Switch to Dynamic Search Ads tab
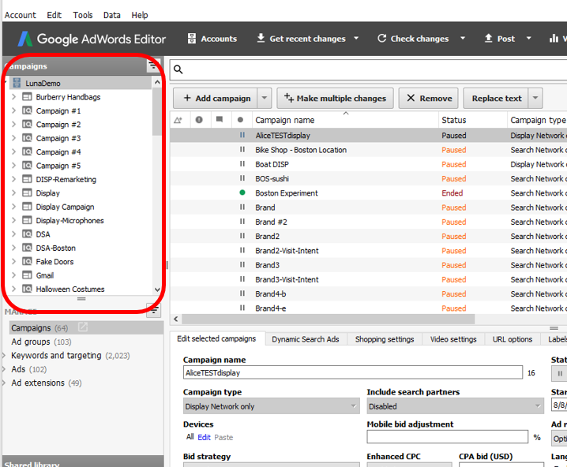 [x=306, y=339]
